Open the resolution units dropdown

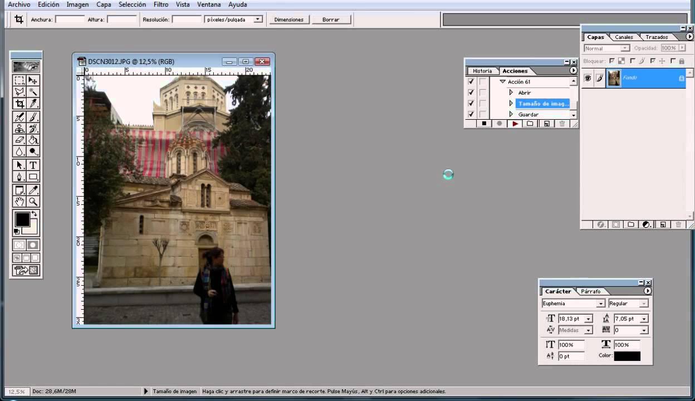(258, 19)
